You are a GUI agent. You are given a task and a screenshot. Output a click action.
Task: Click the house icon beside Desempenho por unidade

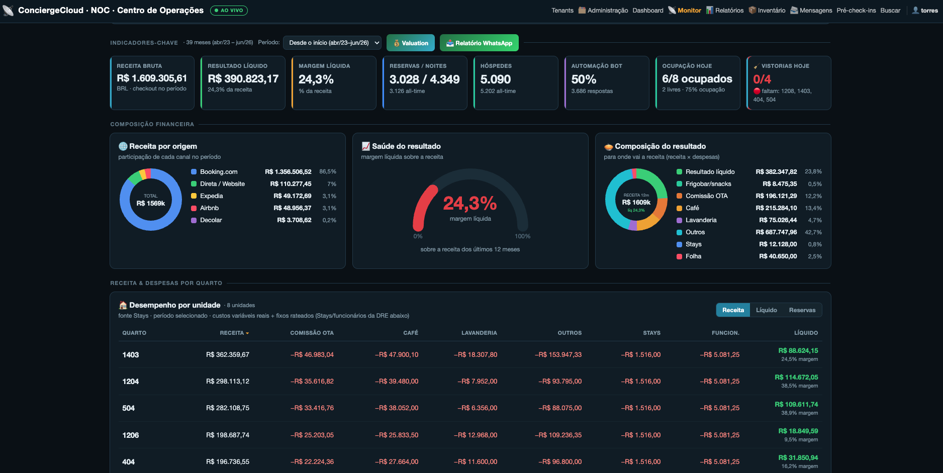click(x=123, y=305)
